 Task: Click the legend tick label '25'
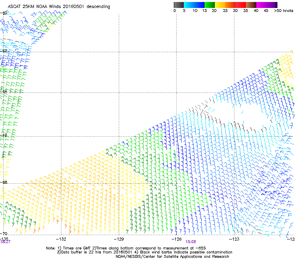click(225, 11)
